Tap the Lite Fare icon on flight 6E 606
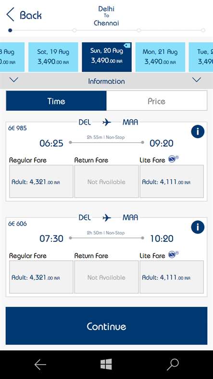This screenshot has height=379, width=213. tap(174, 254)
